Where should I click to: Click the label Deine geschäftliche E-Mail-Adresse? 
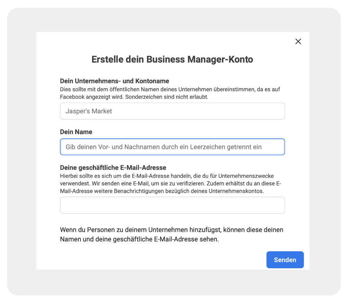[x=113, y=168]
